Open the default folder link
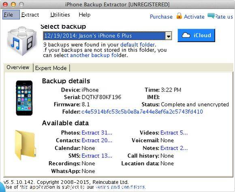 coord(137,45)
